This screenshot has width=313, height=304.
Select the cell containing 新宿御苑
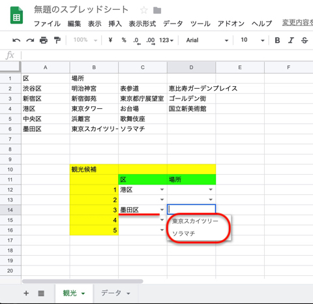(94, 99)
